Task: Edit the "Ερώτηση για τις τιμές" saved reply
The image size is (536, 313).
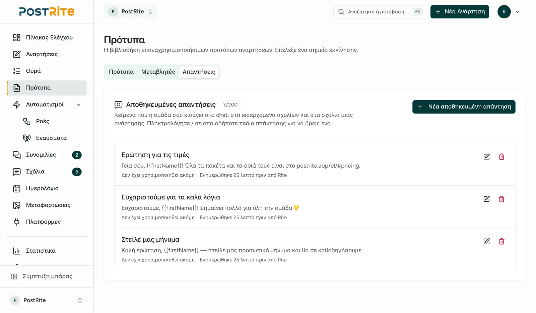Action: coord(486,157)
